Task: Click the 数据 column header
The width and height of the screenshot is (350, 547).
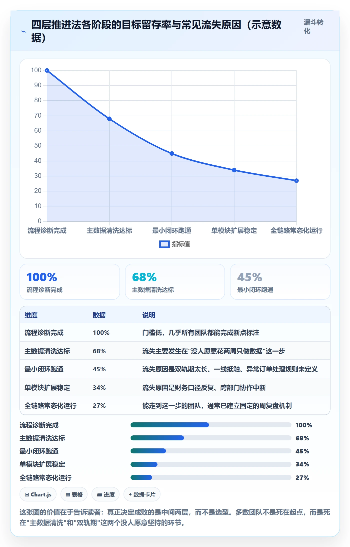Action: (x=99, y=315)
